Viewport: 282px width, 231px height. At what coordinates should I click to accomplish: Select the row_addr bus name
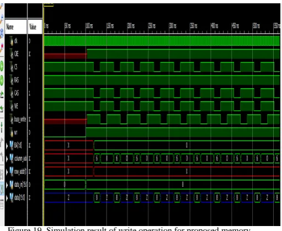pyautogui.click(x=20, y=171)
